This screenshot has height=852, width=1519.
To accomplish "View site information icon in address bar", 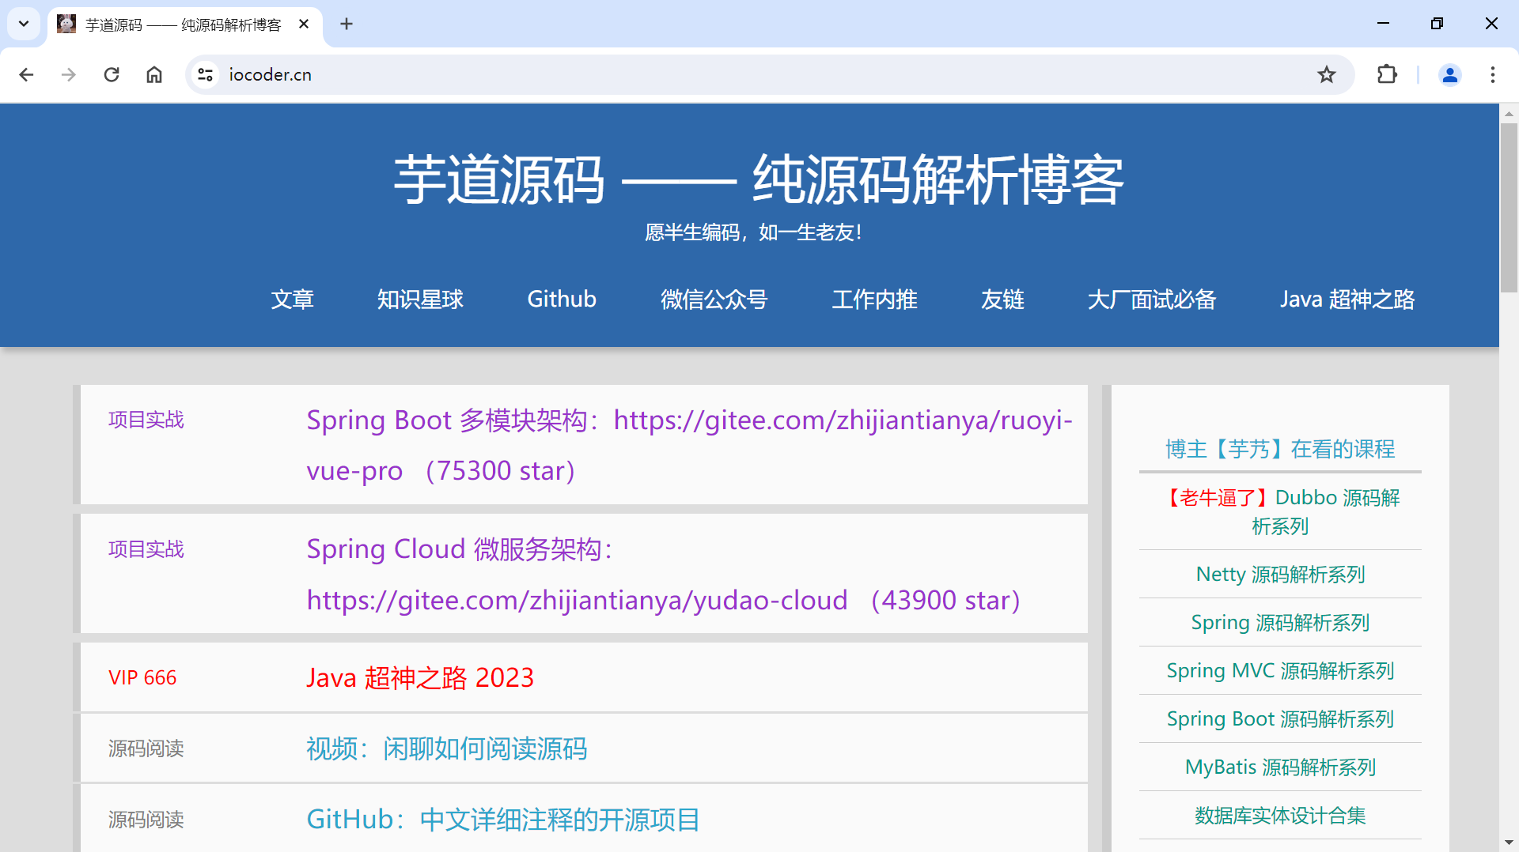I will (206, 74).
